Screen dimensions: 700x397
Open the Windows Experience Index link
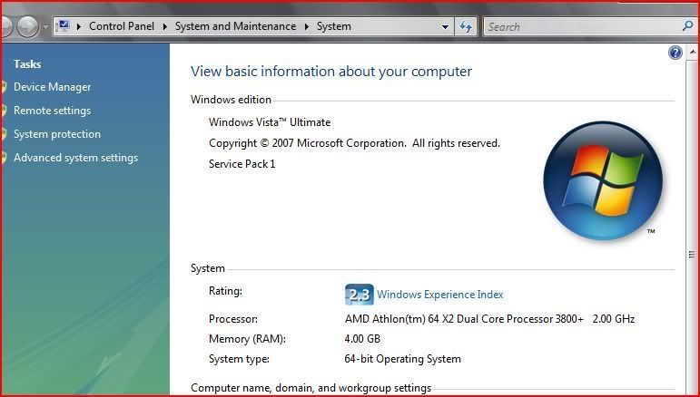click(439, 295)
